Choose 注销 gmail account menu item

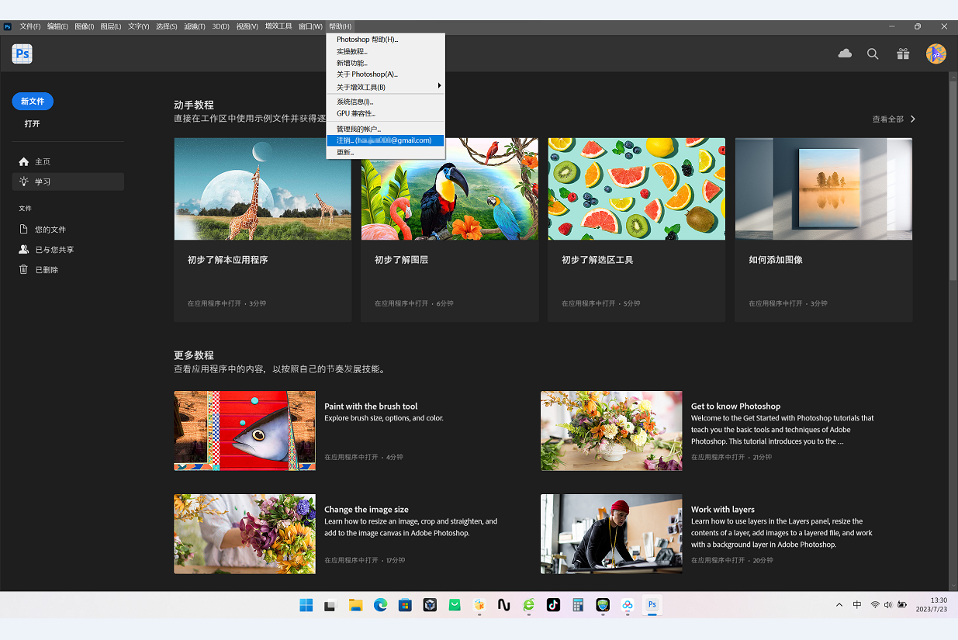click(x=386, y=140)
